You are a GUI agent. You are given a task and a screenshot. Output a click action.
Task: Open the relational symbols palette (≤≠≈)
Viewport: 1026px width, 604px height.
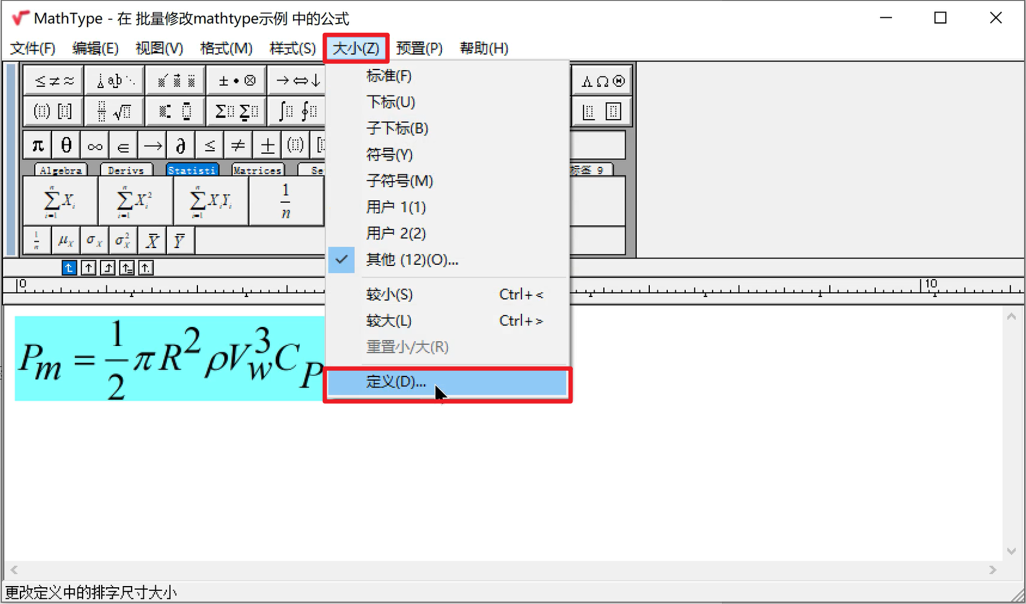[54, 81]
